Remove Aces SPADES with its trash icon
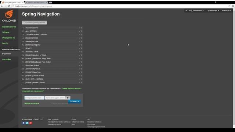 coord(82,31)
